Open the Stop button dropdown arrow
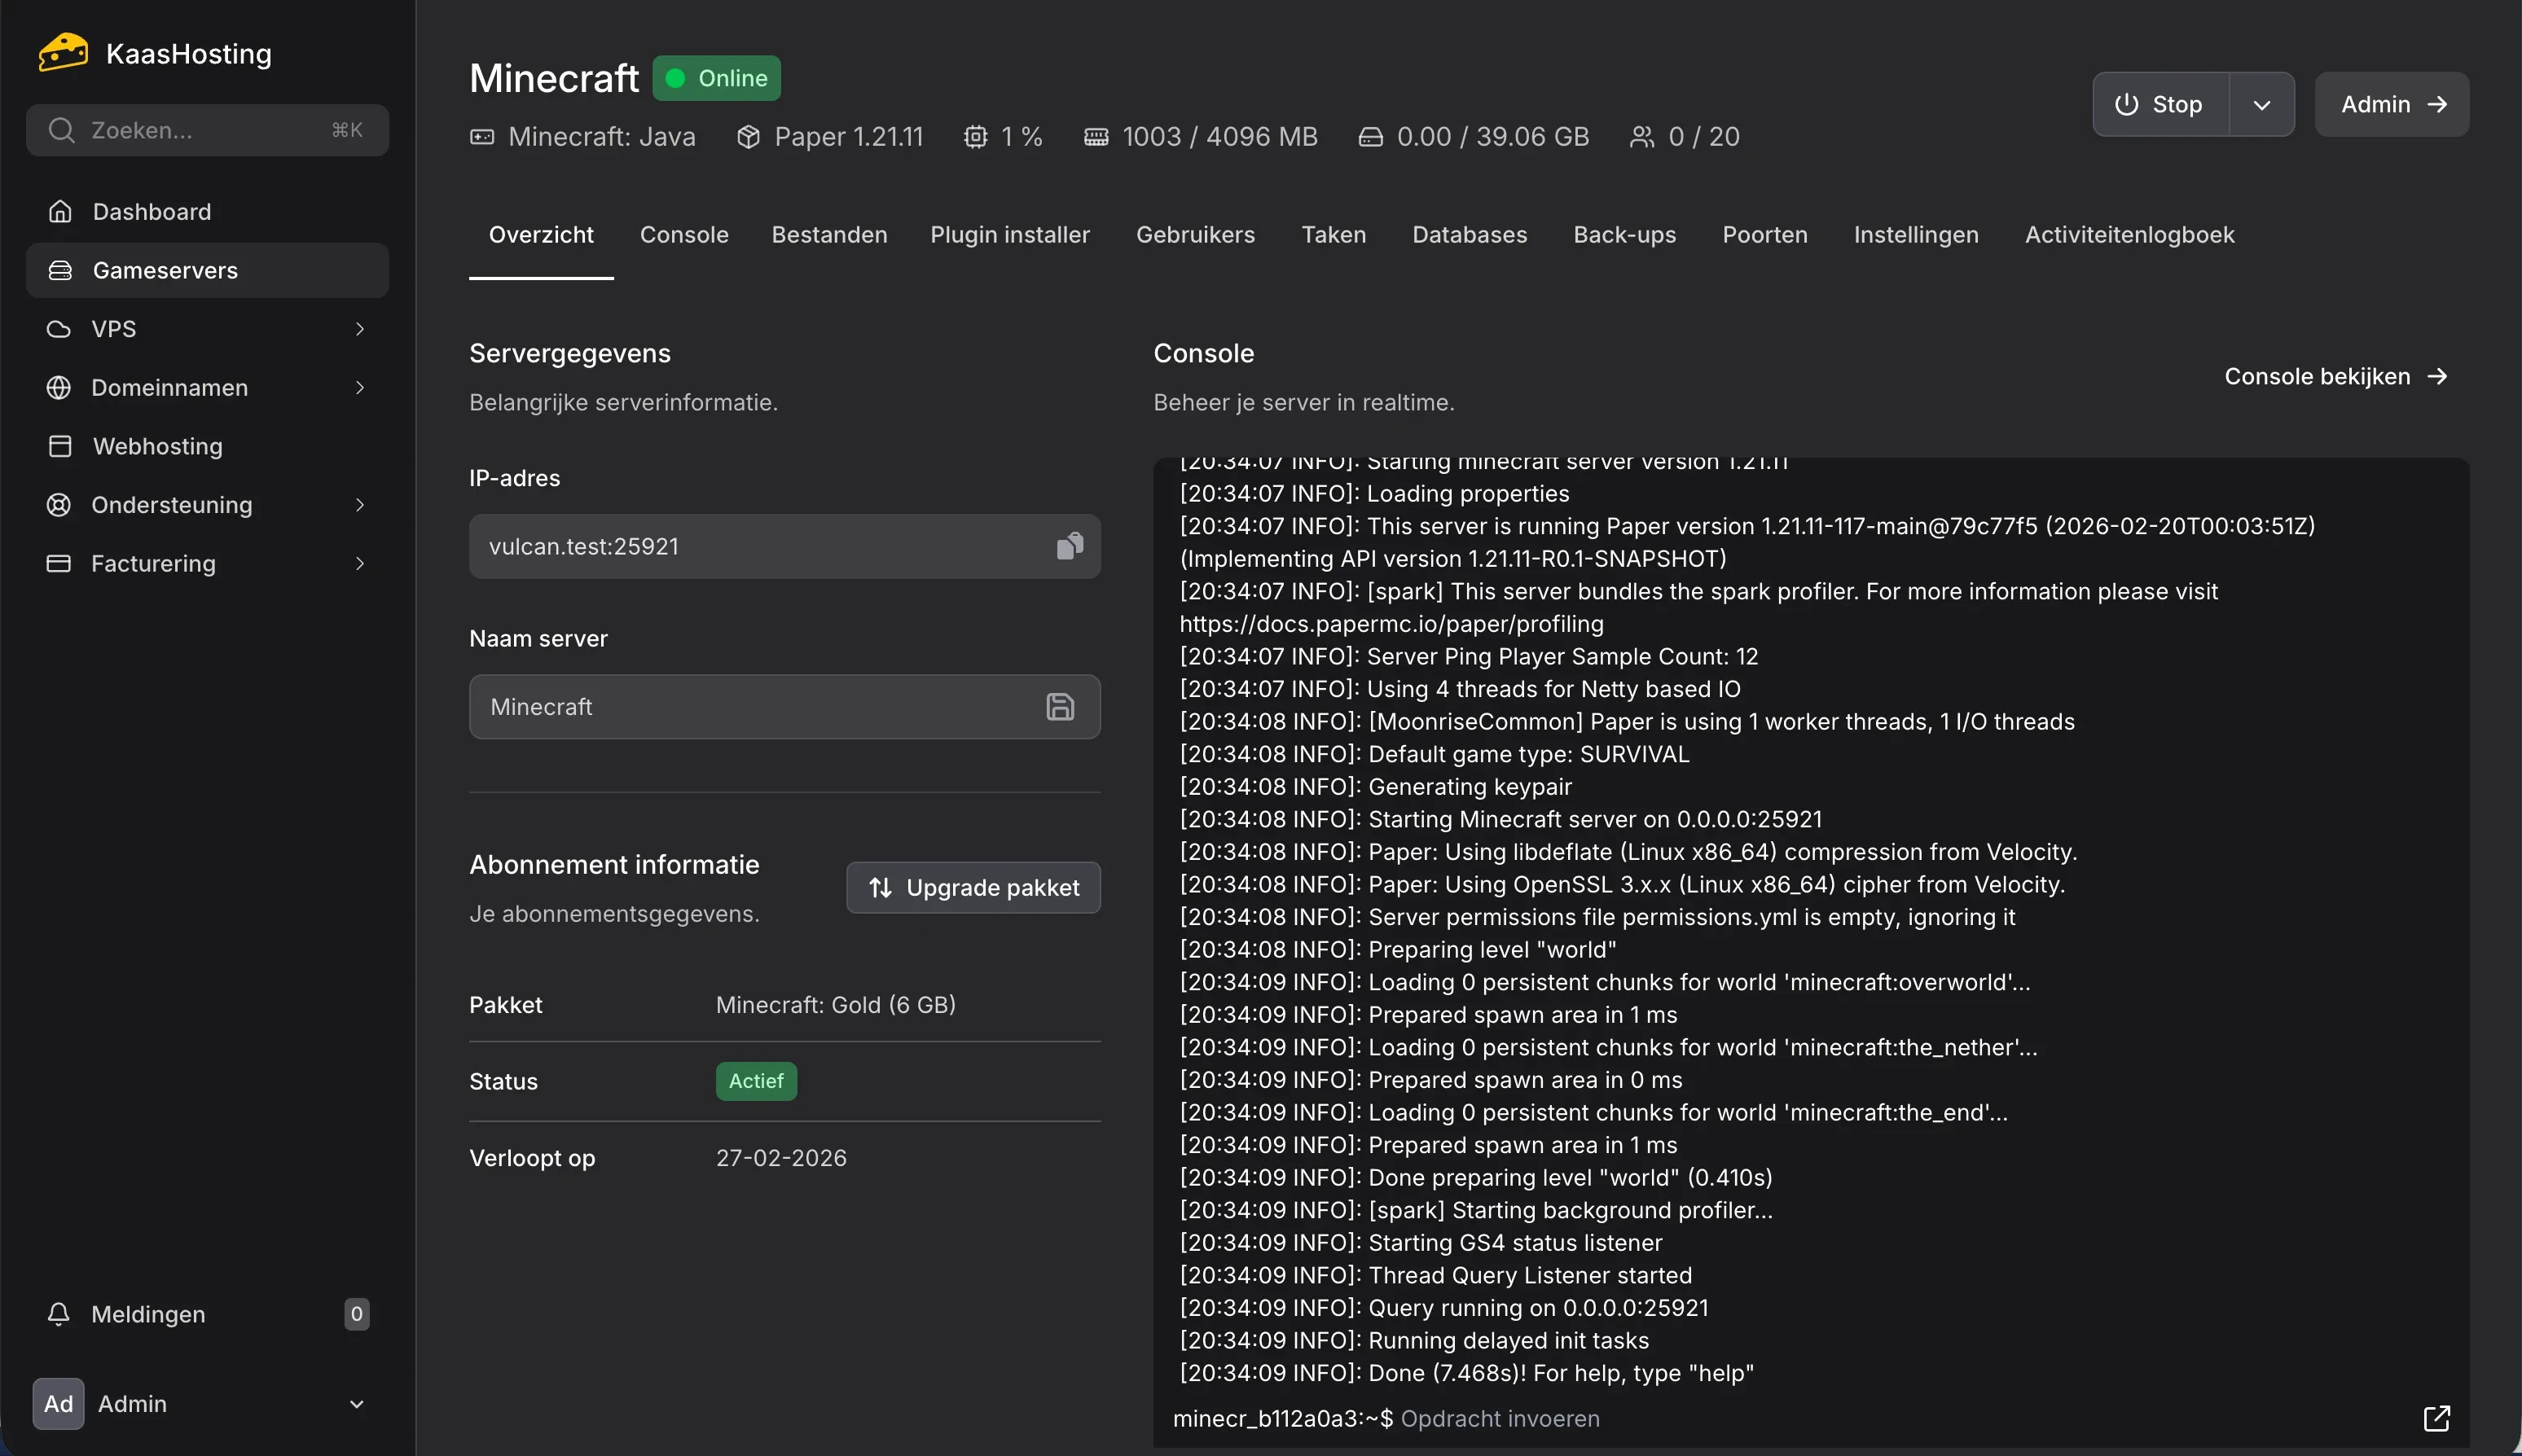Screen dimensions: 2522x1456 click(x=2262, y=104)
